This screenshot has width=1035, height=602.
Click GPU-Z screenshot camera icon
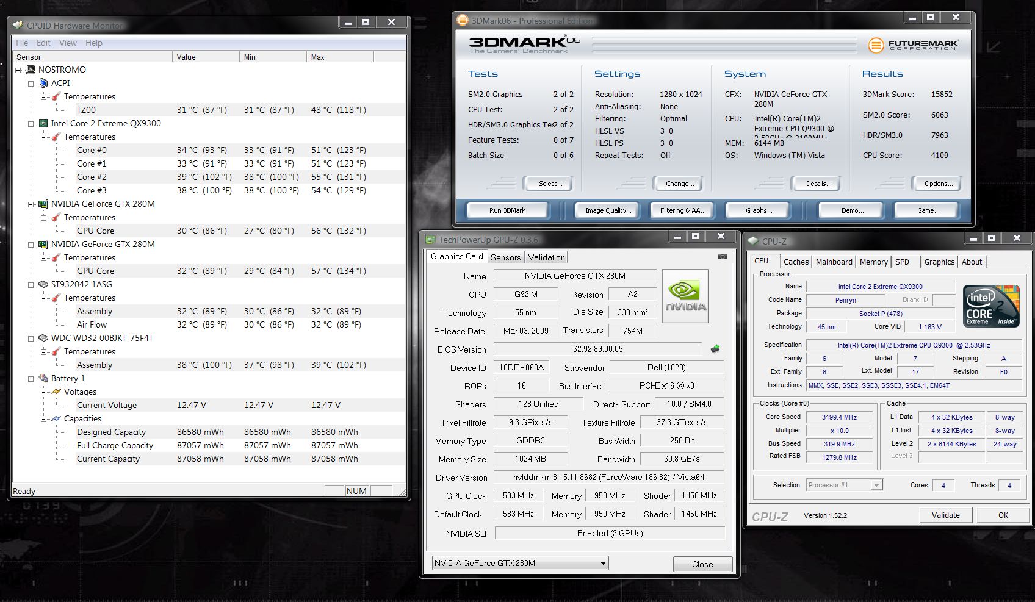click(723, 257)
